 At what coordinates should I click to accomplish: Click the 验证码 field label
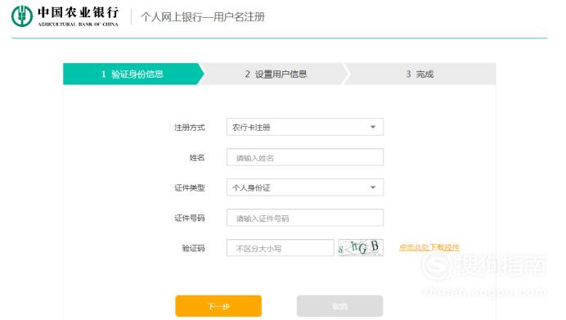point(193,248)
